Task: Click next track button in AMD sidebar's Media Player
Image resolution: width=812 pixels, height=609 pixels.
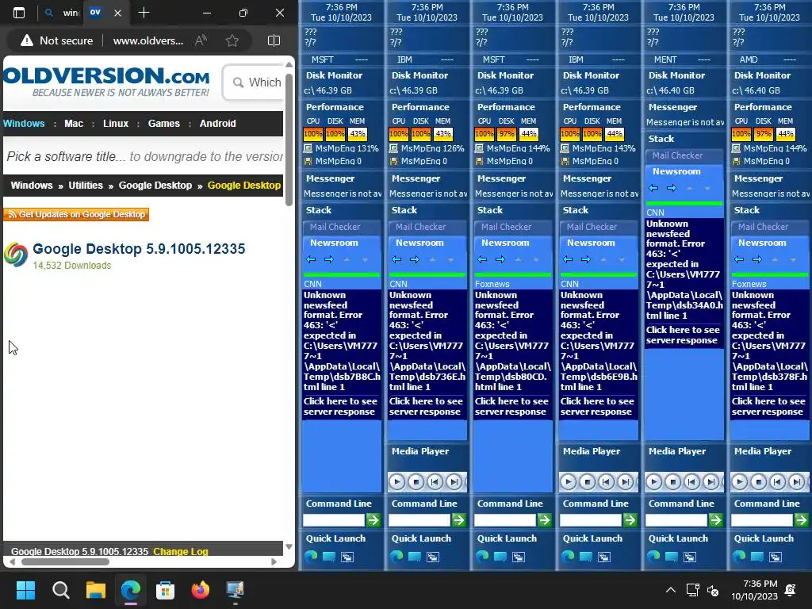Action: tap(796, 482)
